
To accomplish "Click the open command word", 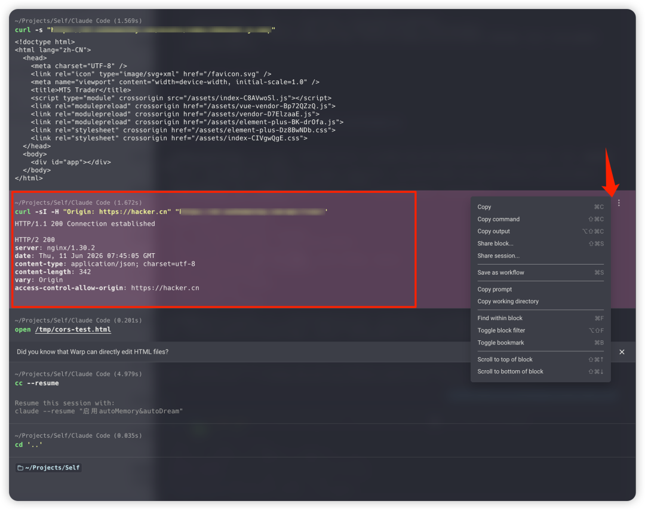I will 23,330.
